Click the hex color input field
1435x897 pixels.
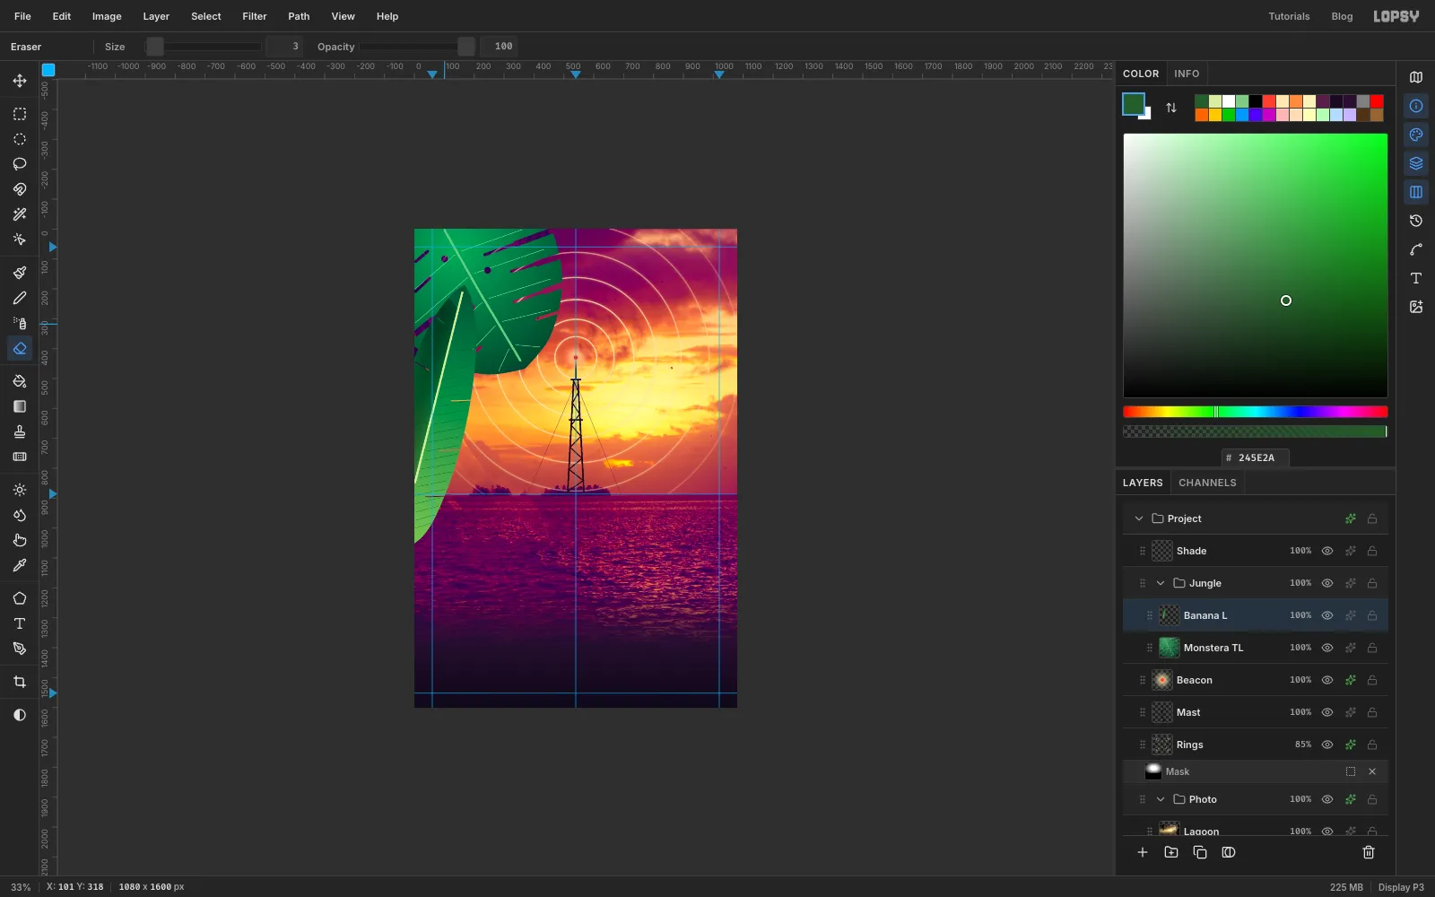tap(1256, 457)
